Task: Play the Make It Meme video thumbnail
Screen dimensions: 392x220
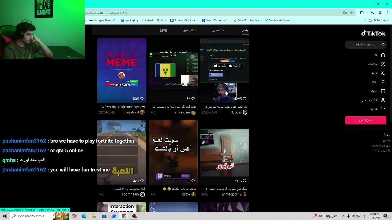Action: click(122, 71)
